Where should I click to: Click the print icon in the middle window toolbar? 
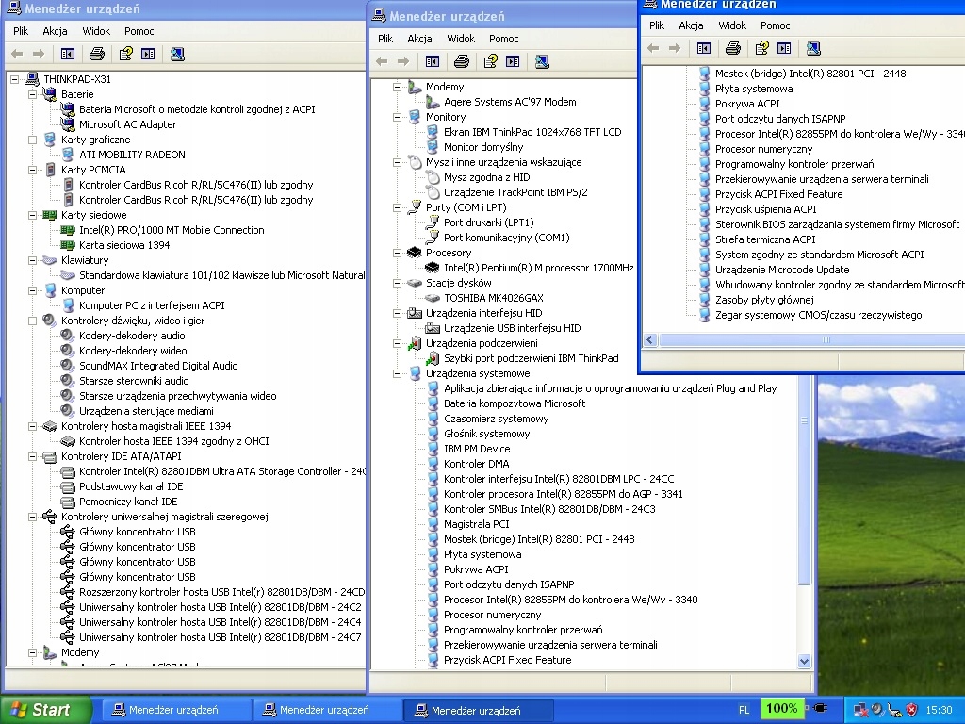tap(461, 61)
